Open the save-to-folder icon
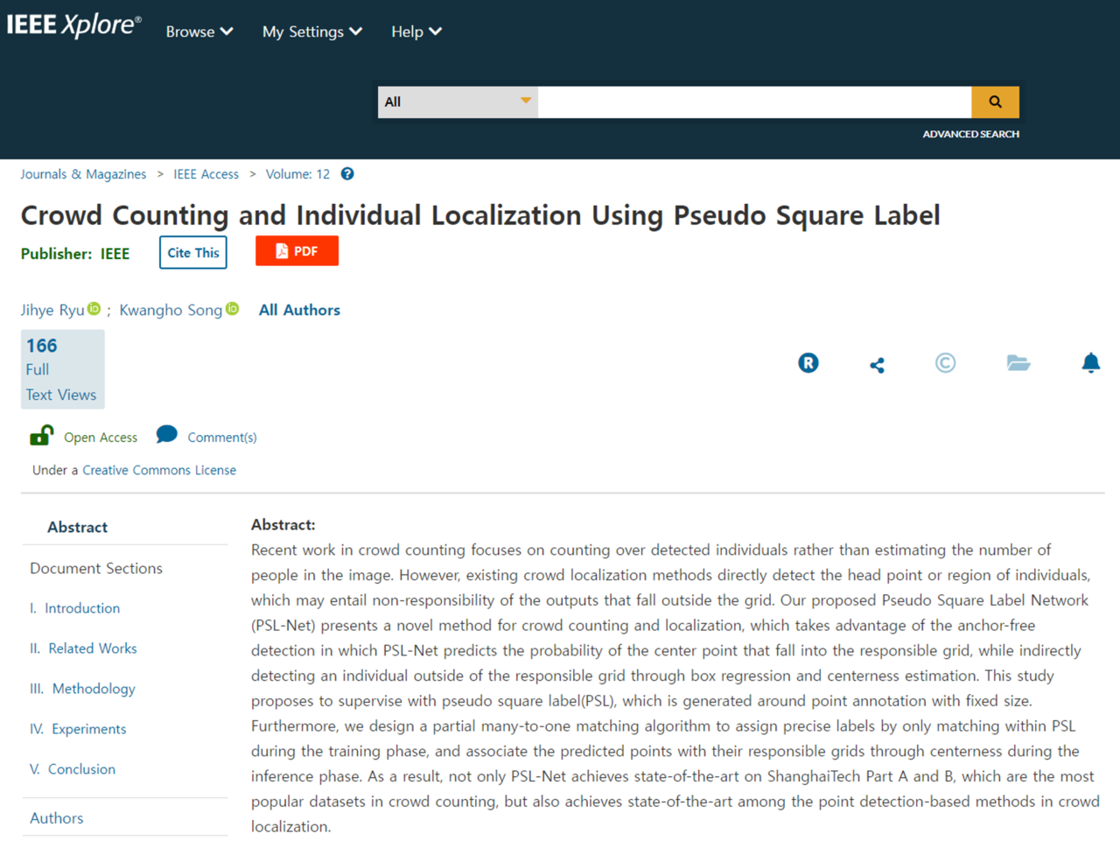Screen dimensions: 1120x841 point(1018,363)
